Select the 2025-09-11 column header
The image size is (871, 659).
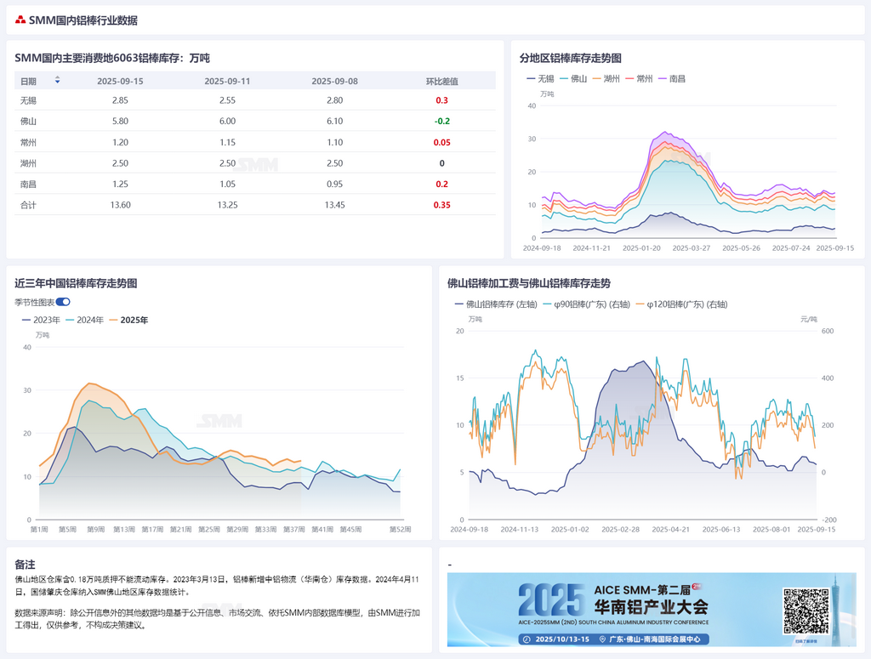[x=227, y=81]
